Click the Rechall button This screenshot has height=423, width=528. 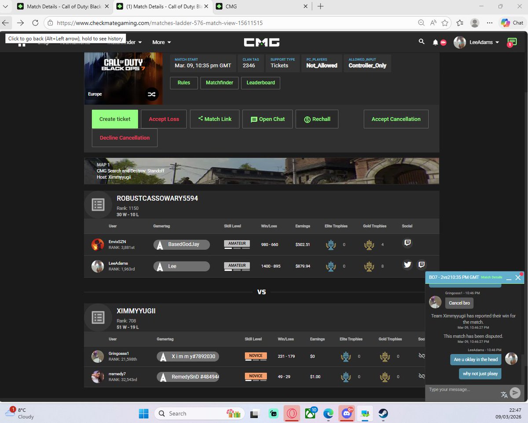(x=317, y=119)
